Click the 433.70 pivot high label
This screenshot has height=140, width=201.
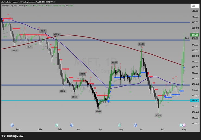(x=114, y=62)
